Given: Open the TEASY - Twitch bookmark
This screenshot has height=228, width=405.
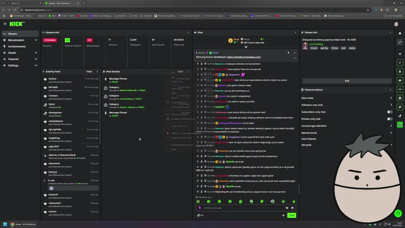Looking at the screenshot, I should click(66, 16).
